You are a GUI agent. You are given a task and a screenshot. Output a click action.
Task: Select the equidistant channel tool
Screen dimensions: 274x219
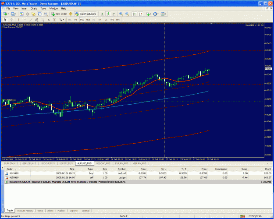pos(36,20)
